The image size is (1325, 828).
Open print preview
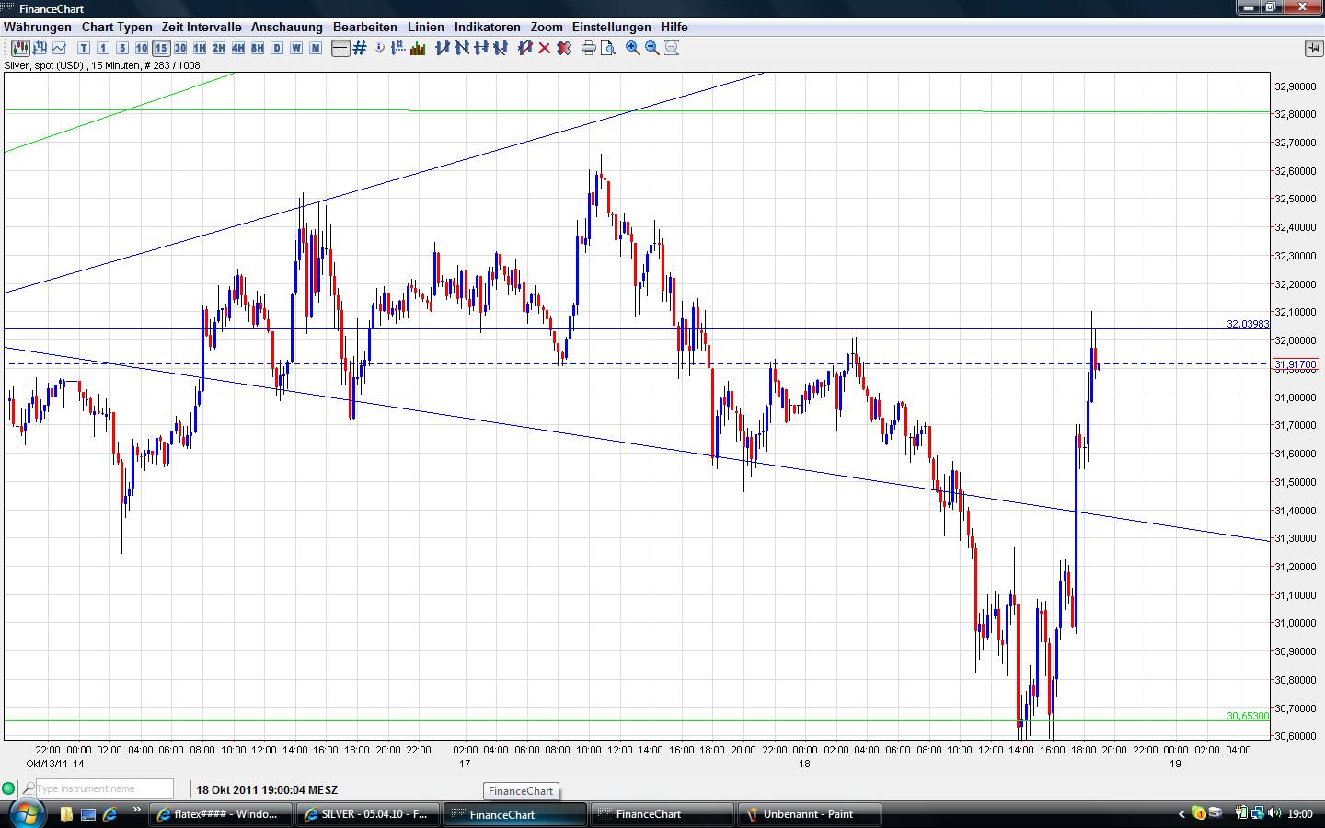point(608,48)
